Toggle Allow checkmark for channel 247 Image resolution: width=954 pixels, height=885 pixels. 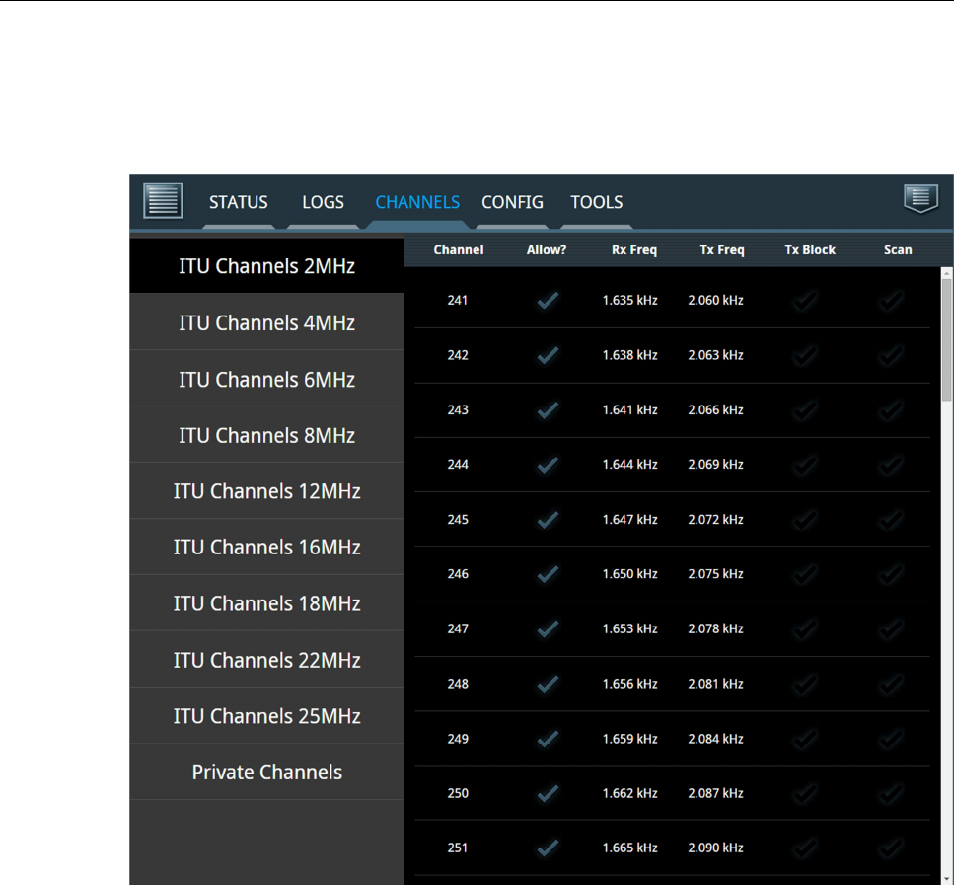(x=548, y=628)
